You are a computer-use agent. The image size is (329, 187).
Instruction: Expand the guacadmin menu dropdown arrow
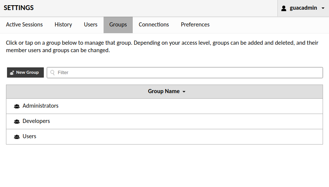[323, 8]
